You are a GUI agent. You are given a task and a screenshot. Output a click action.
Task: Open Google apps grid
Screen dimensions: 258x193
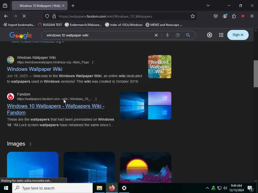tap(221, 35)
